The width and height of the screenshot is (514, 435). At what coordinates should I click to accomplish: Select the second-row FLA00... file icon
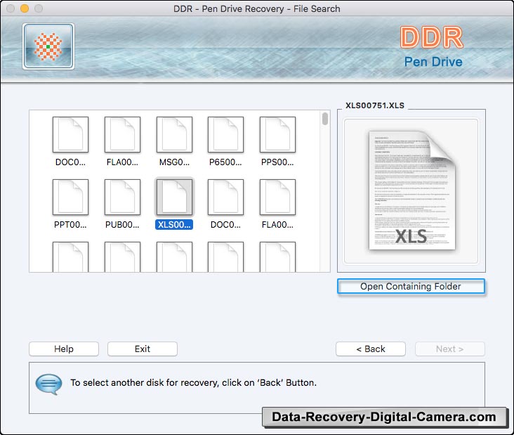pyautogui.click(x=277, y=197)
